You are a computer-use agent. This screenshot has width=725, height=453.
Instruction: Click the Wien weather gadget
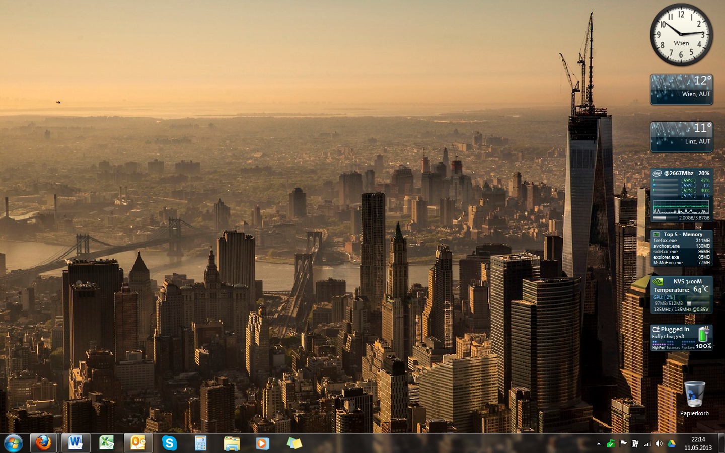tap(681, 90)
